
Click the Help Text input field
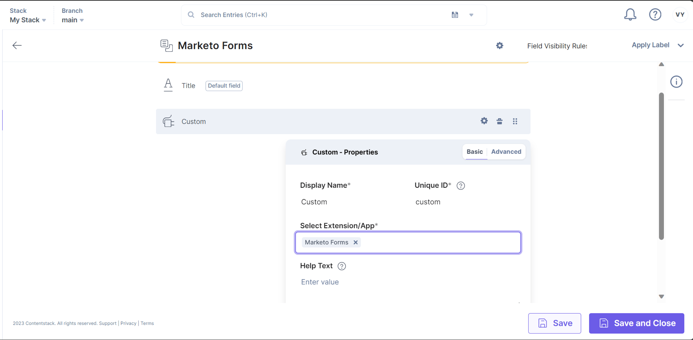[408, 282]
